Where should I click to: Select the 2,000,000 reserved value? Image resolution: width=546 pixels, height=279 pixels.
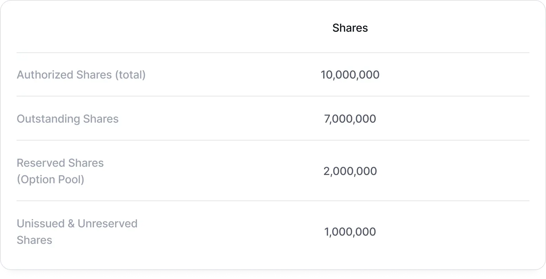coord(350,171)
